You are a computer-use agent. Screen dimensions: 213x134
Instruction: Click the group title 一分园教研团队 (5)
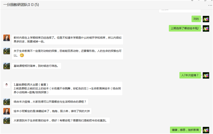21,5
